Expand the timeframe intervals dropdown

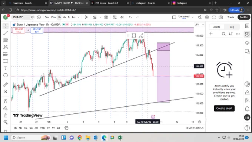(x=79, y=17)
